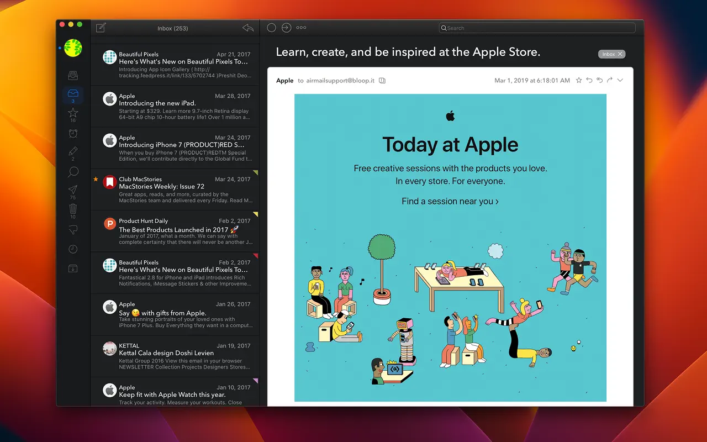Mark Club MacStories message star as unstarred
Viewport: 707px width, 442px height.
pos(96,179)
